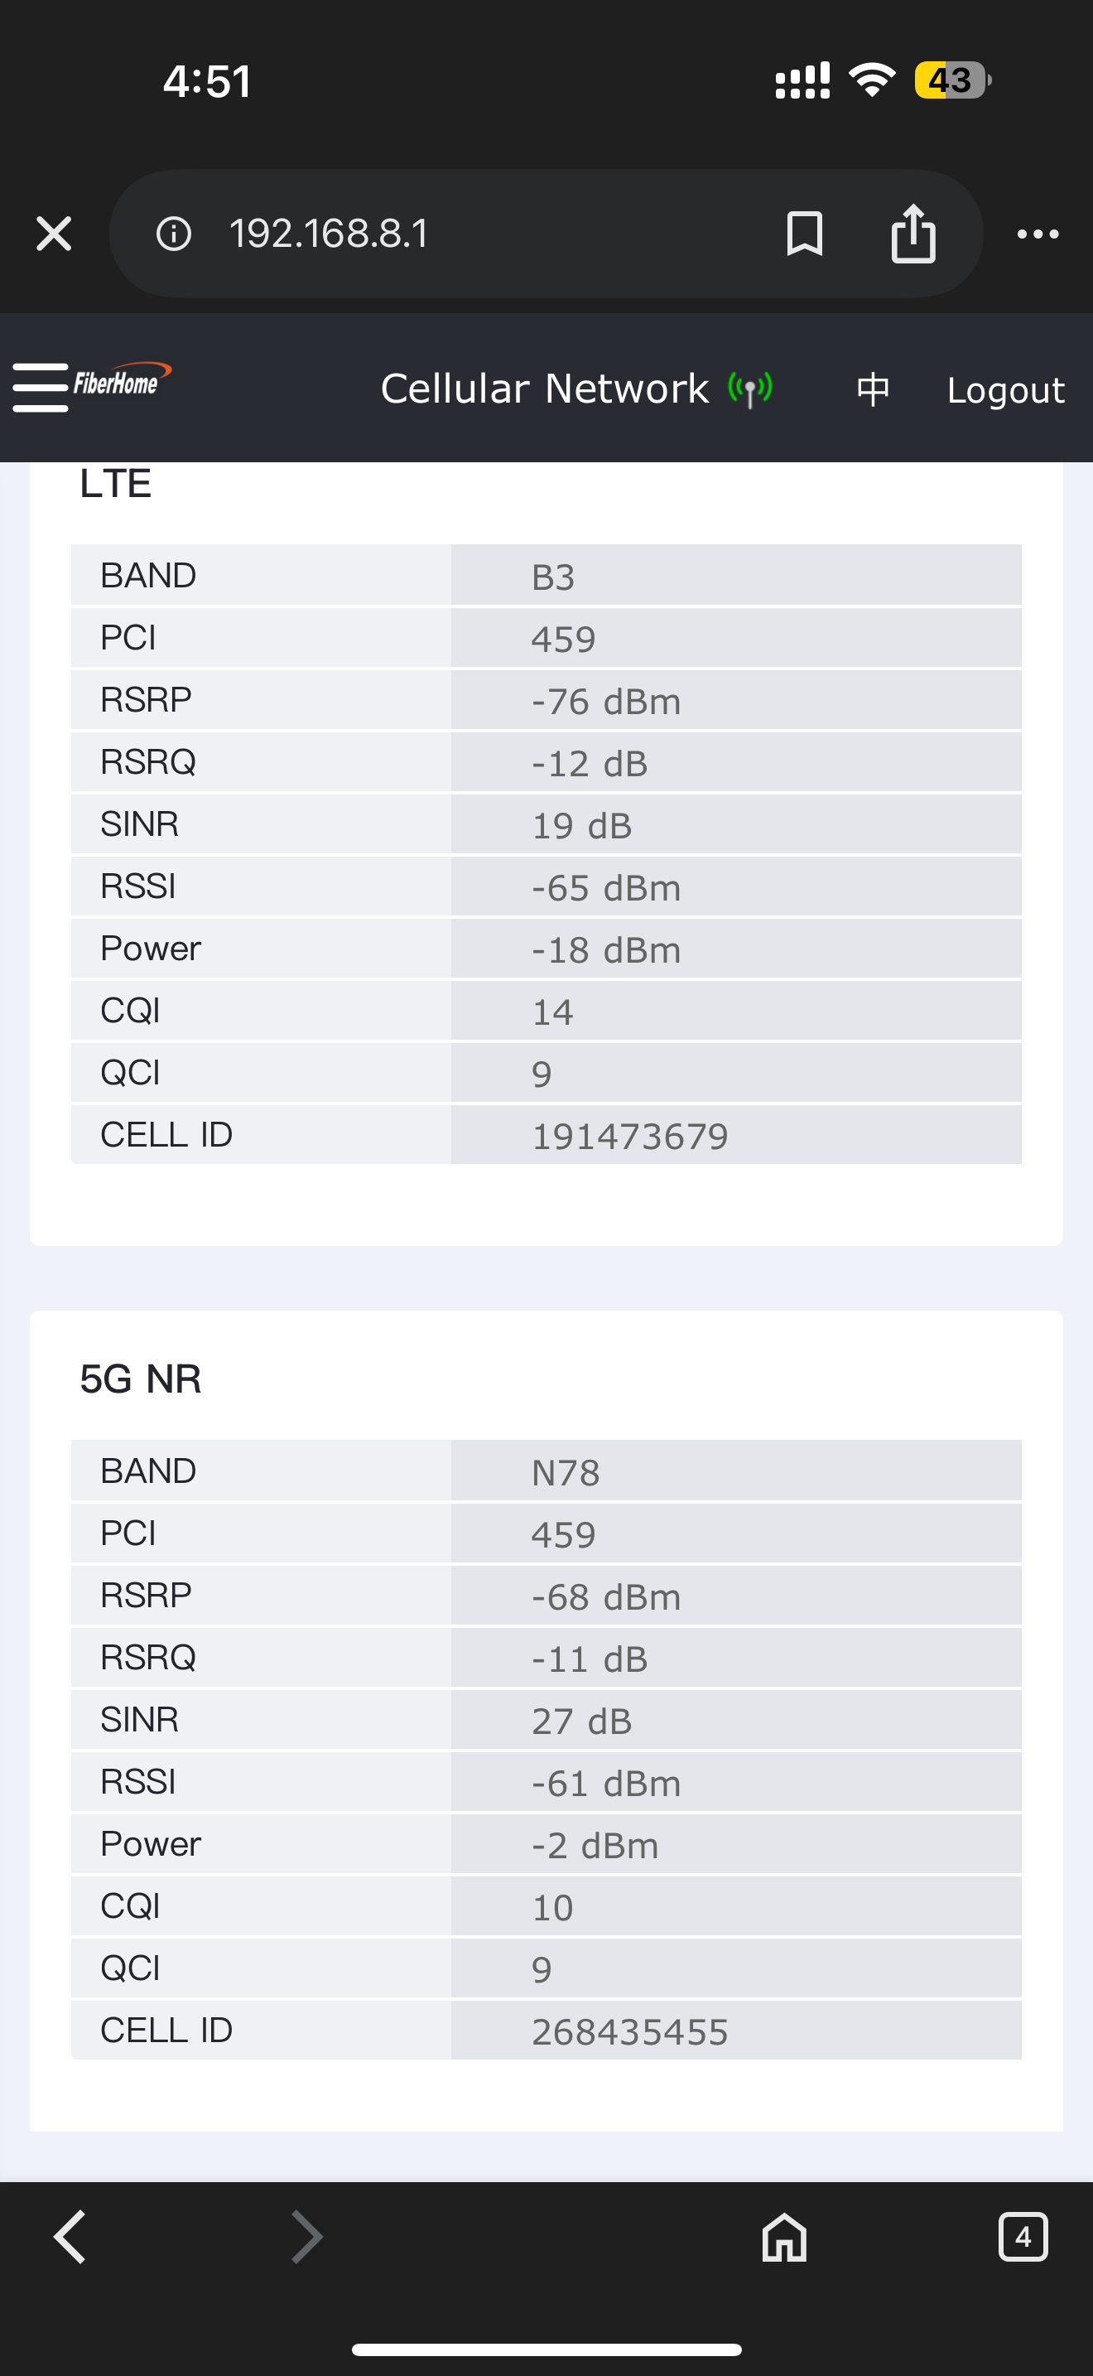Switch language with the 中 icon

click(x=873, y=389)
